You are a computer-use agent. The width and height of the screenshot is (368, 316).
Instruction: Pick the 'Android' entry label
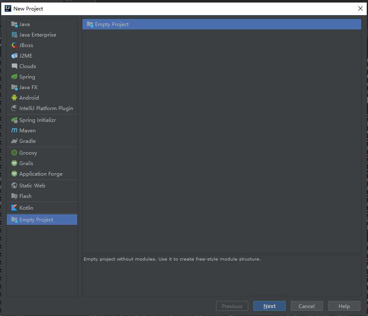pyautogui.click(x=29, y=97)
